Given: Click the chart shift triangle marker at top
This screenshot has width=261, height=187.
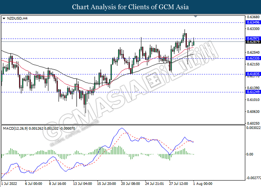Looking at the screenshot, I should pyautogui.click(x=196, y=16).
